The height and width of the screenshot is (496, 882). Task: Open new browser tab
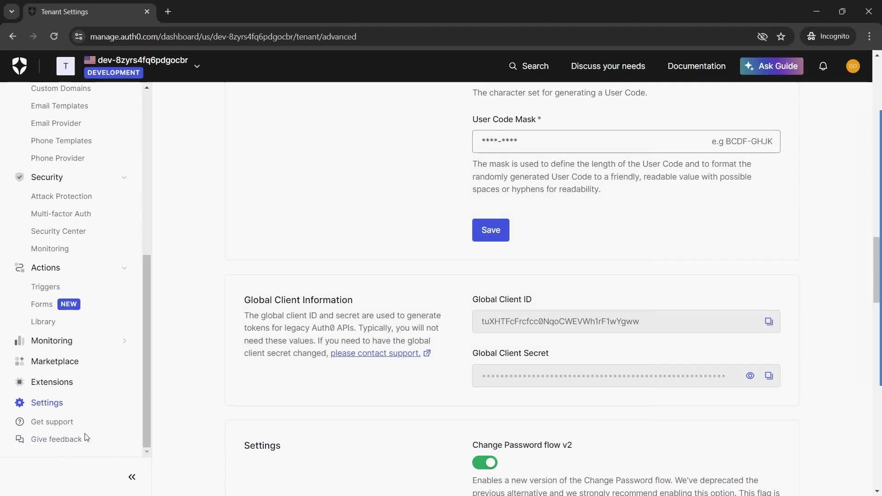pyautogui.click(x=168, y=11)
